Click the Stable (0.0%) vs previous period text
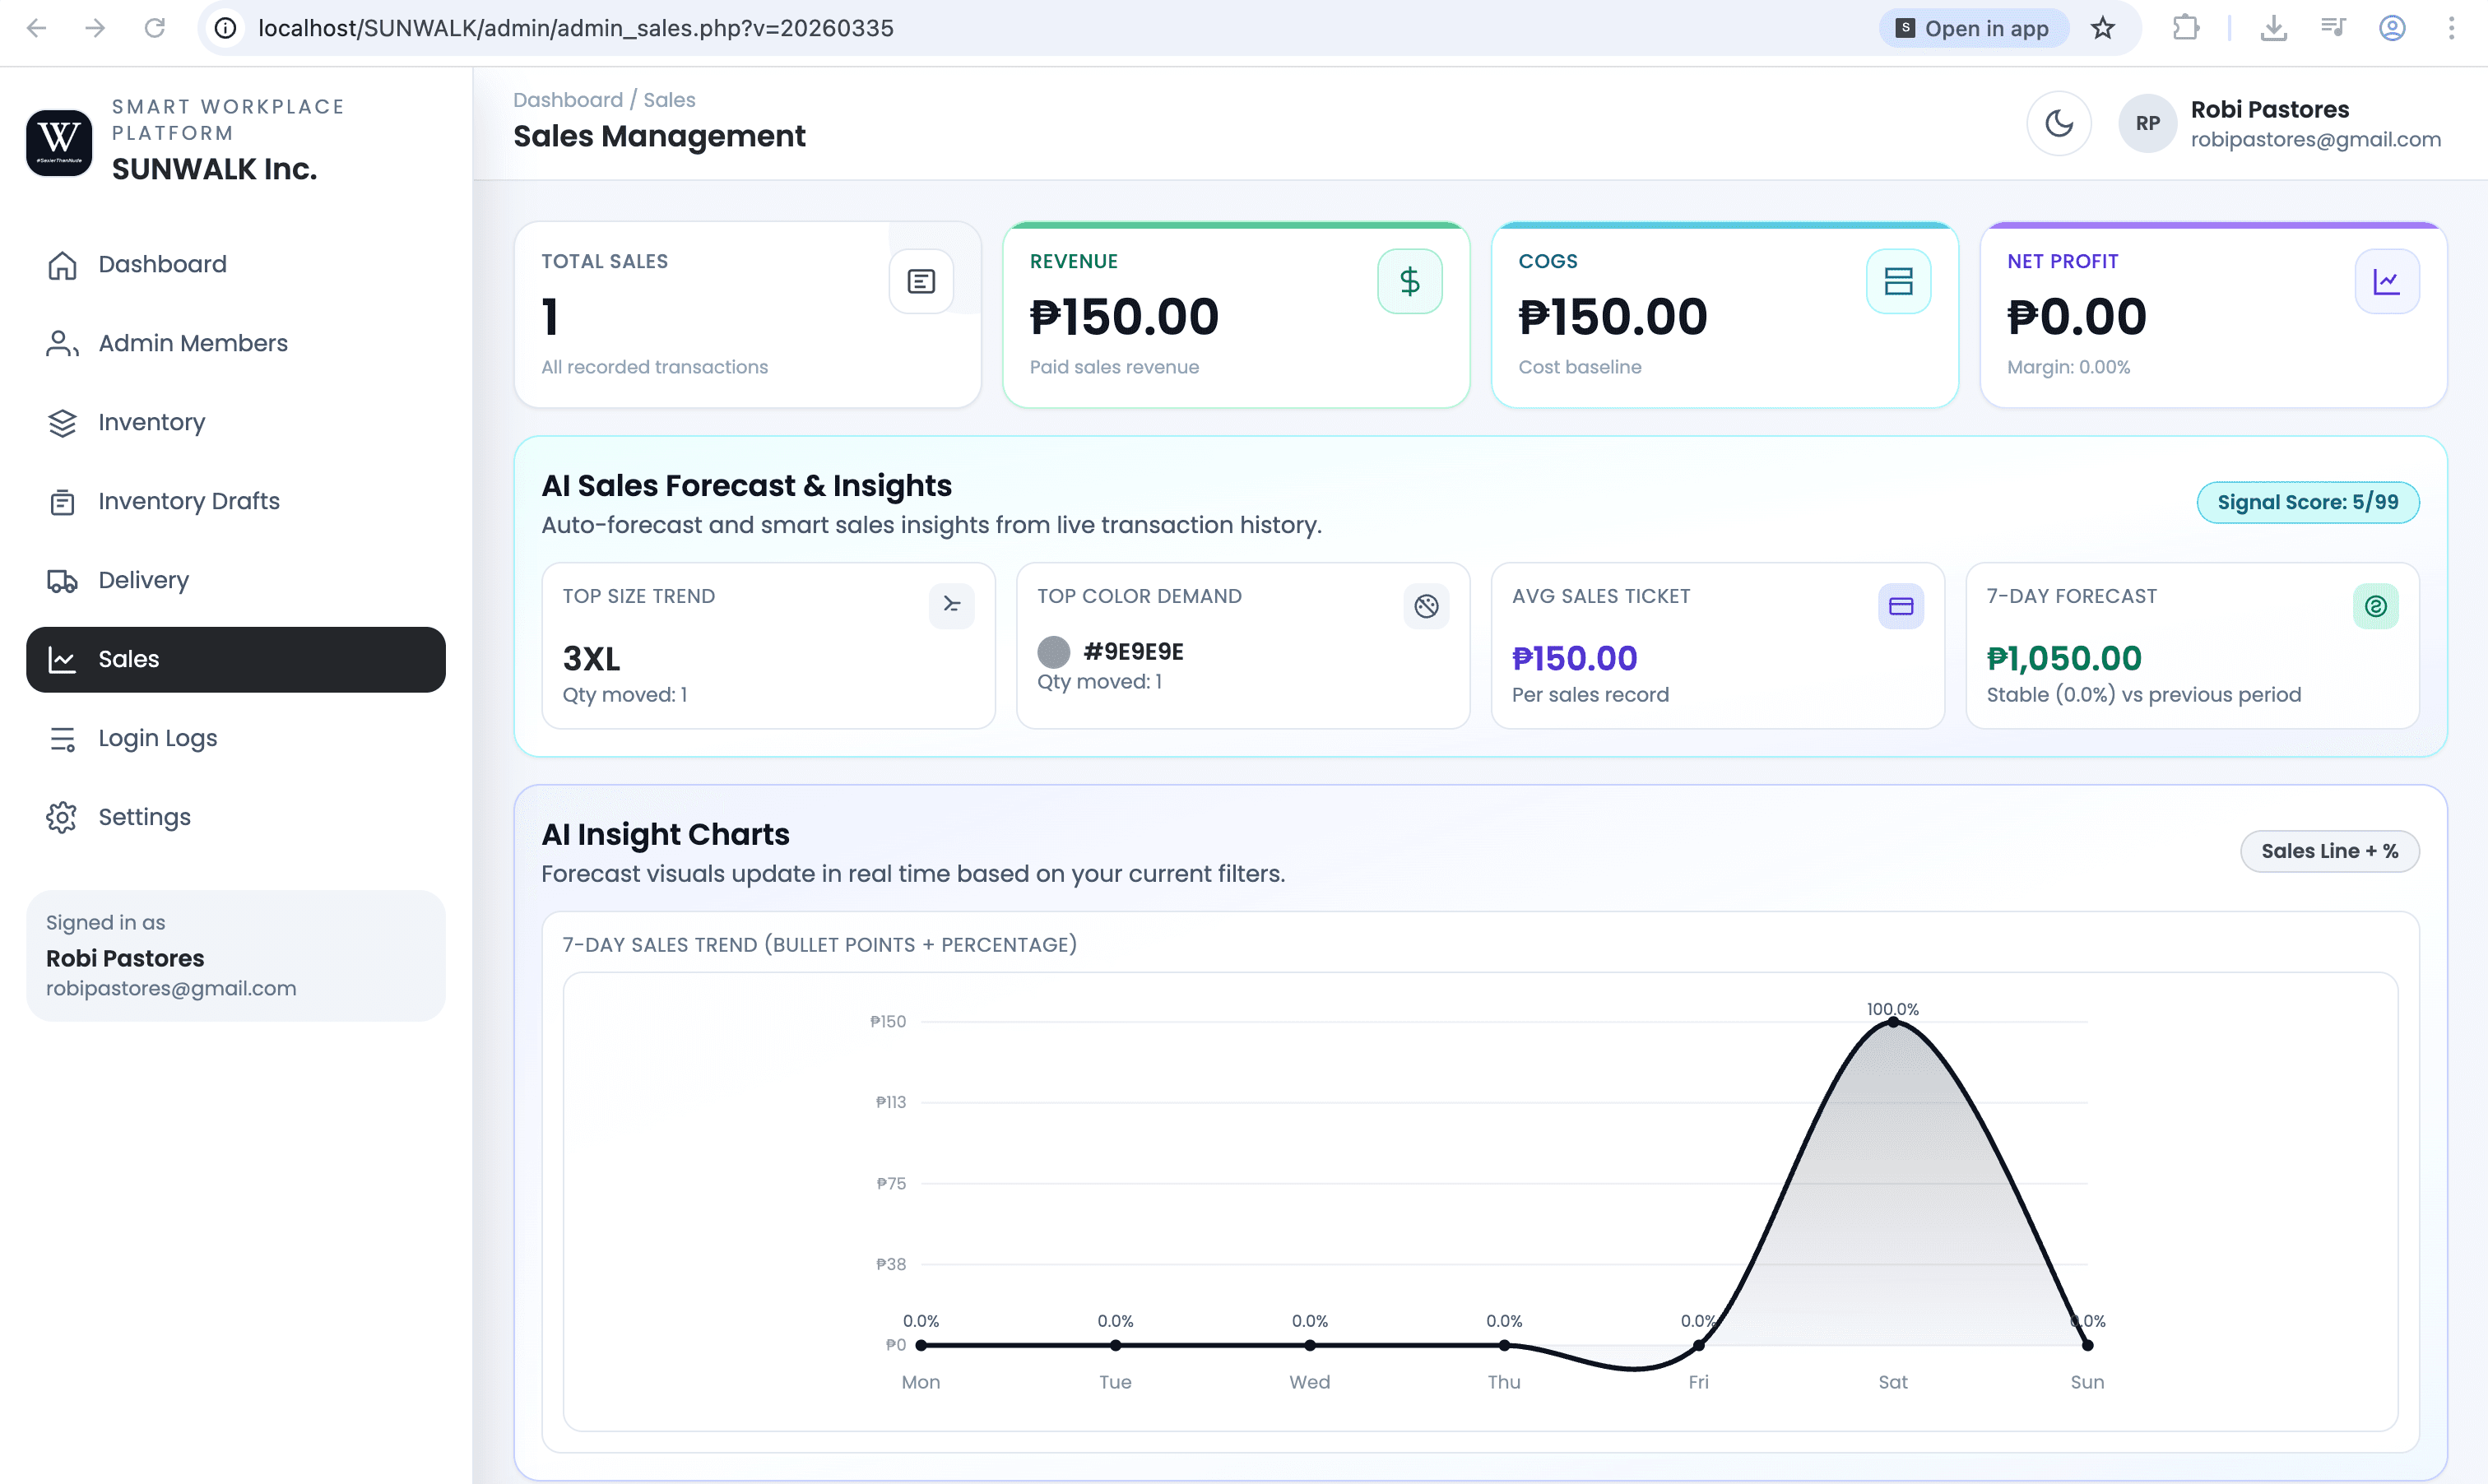 click(2143, 695)
